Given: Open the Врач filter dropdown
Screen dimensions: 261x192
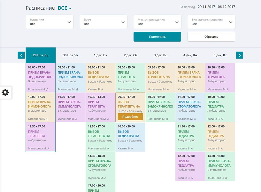Looking at the screenshot, I should 103,22.
